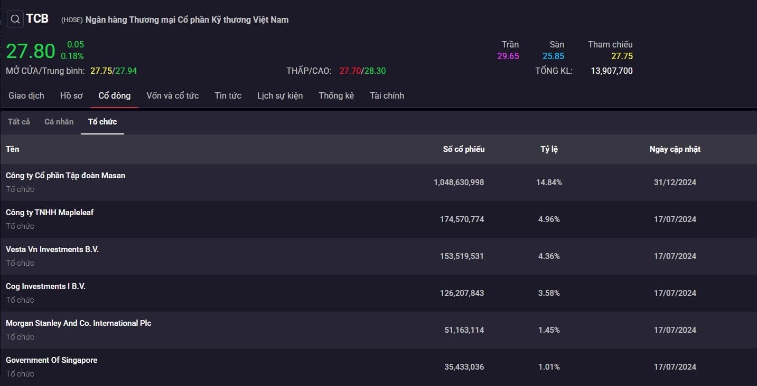Click the current price 27.80

tap(31, 51)
